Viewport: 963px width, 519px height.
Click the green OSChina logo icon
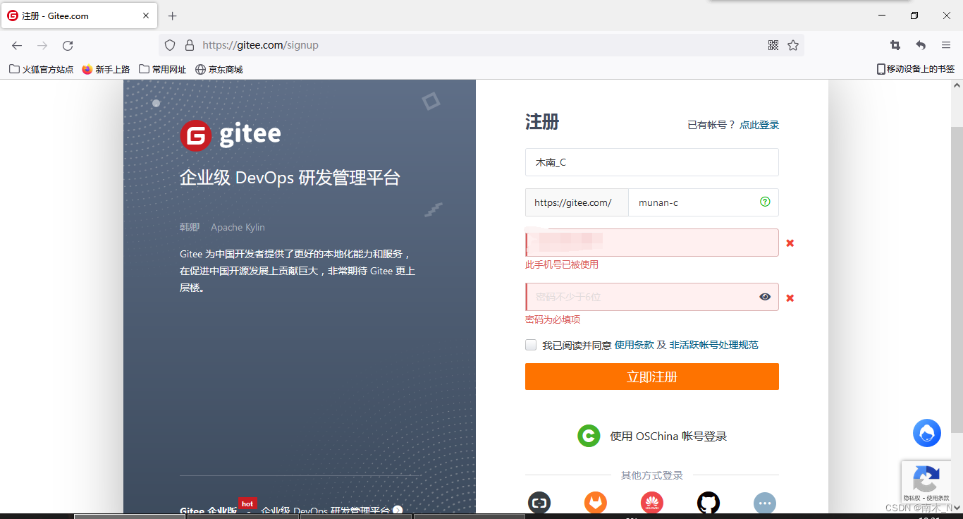589,436
